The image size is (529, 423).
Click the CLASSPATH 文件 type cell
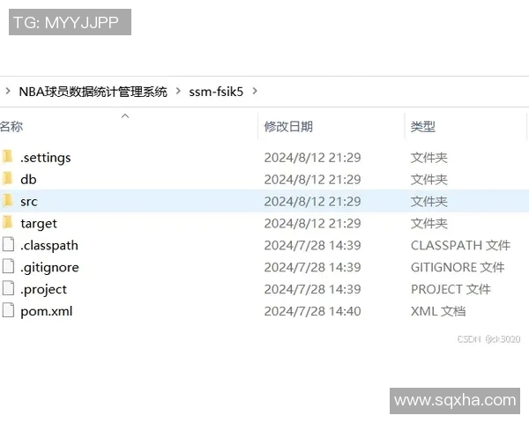click(x=460, y=245)
